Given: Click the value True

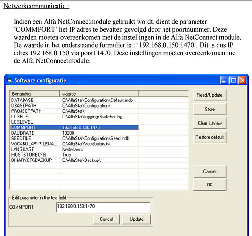Looking at the screenshot, I should click(66, 155).
